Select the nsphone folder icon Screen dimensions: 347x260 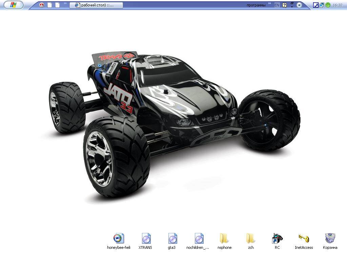224,238
